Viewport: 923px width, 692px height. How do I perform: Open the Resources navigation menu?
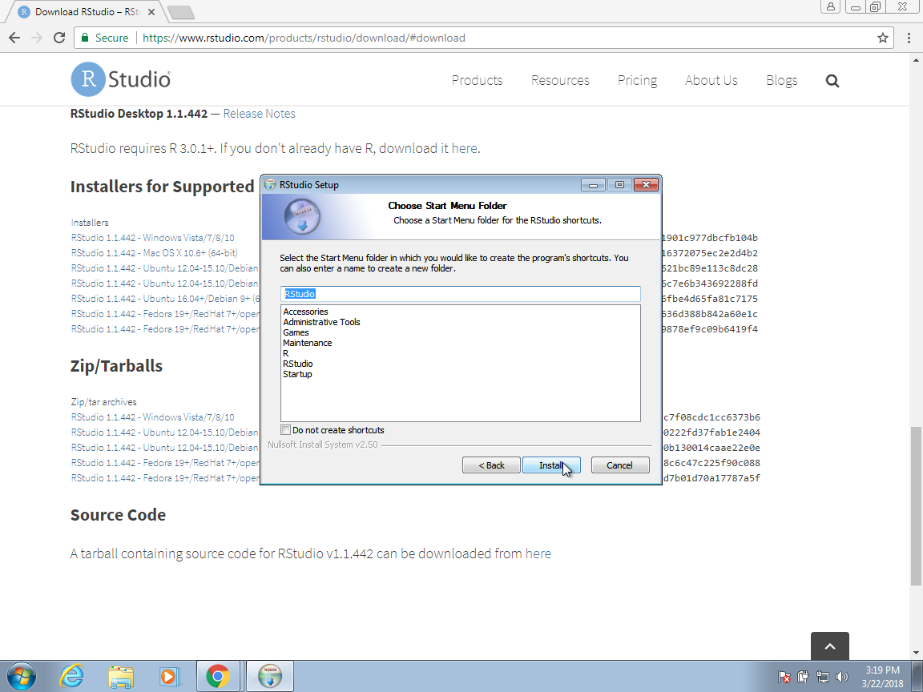pyautogui.click(x=560, y=80)
